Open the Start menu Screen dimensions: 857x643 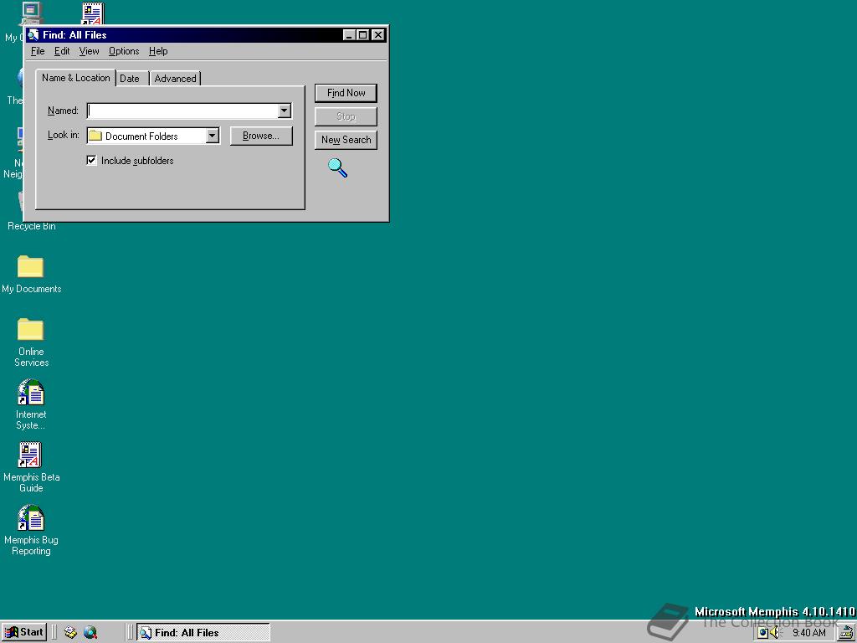(x=24, y=633)
